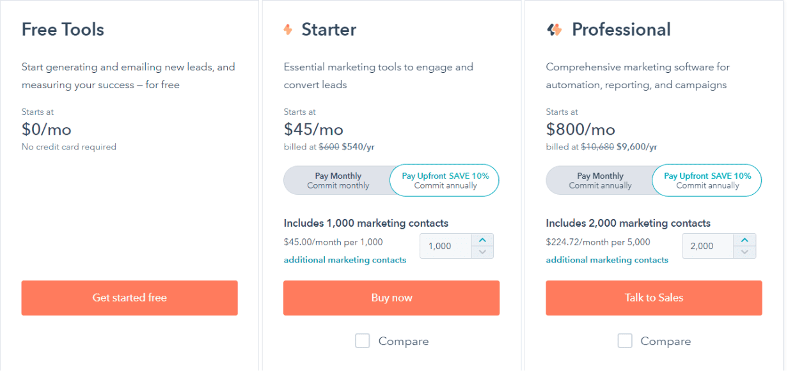This screenshot has width=788, height=382.
Task: Click the Professional contacts field showing 2,000
Action: click(x=708, y=246)
